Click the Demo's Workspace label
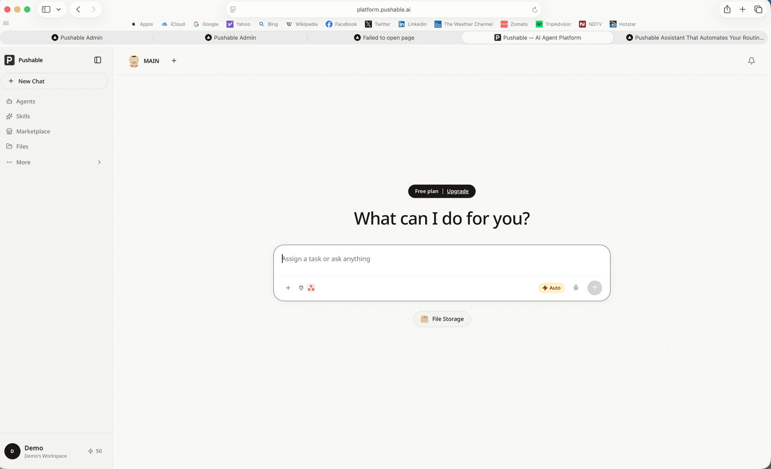The width and height of the screenshot is (771, 469). pyautogui.click(x=45, y=456)
